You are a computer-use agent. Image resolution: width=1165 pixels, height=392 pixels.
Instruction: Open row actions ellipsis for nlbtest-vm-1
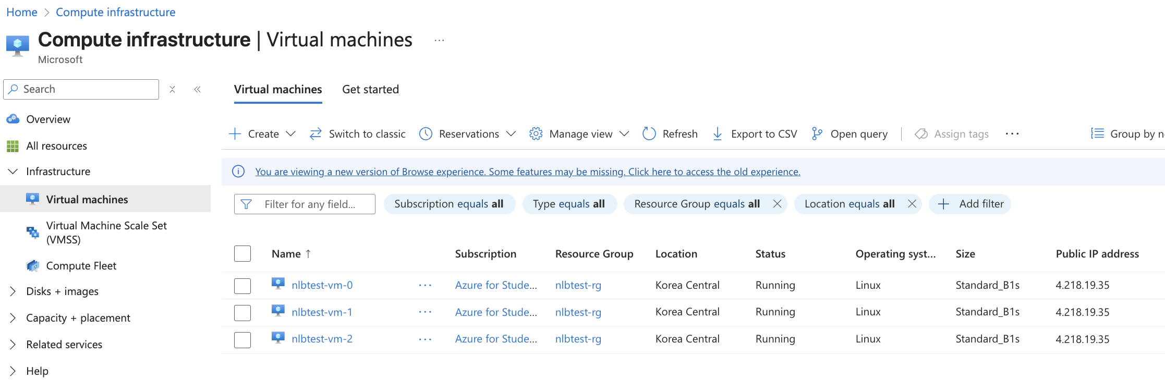click(x=425, y=312)
